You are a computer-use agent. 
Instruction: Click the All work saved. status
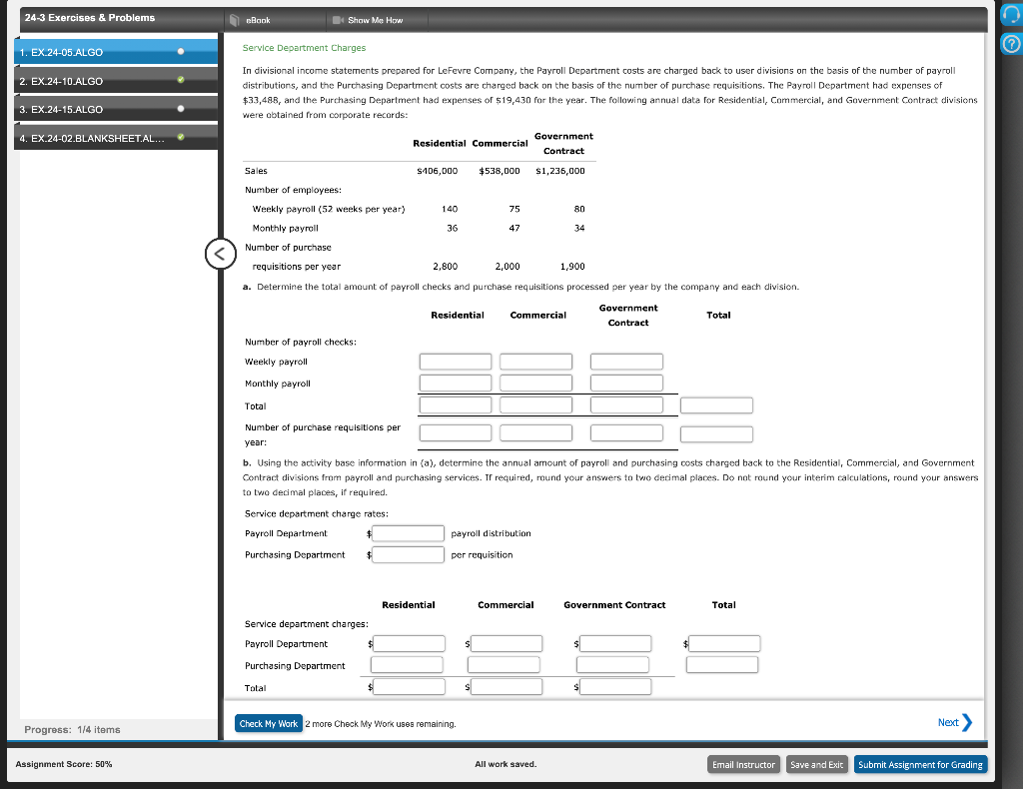pos(506,764)
